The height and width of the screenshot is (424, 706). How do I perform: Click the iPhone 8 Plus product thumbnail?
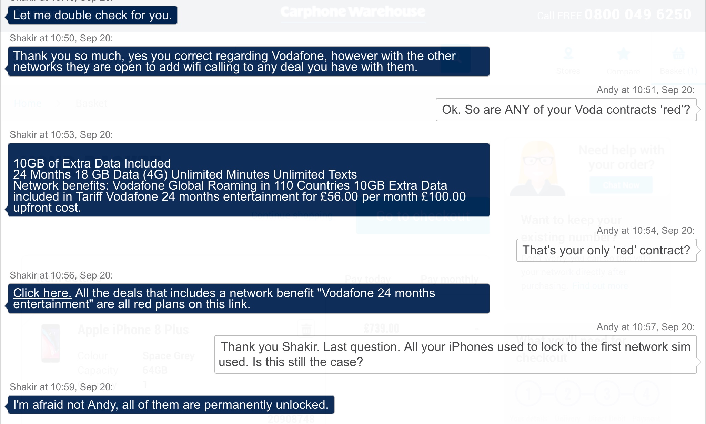click(x=51, y=343)
